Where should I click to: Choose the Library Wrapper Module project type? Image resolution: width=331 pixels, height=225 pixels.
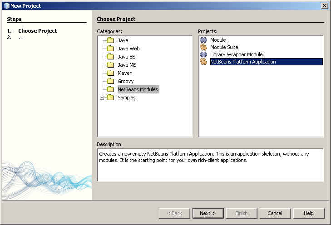coord(237,54)
